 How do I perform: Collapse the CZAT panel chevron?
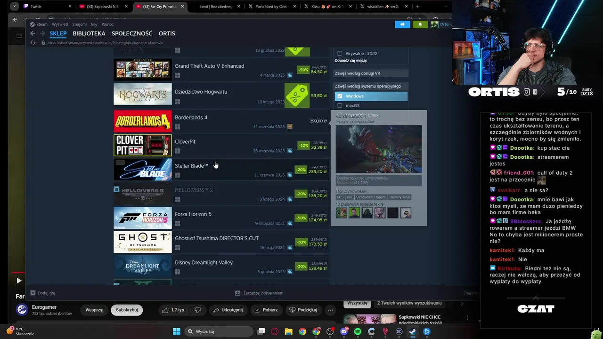[x=536, y=298]
